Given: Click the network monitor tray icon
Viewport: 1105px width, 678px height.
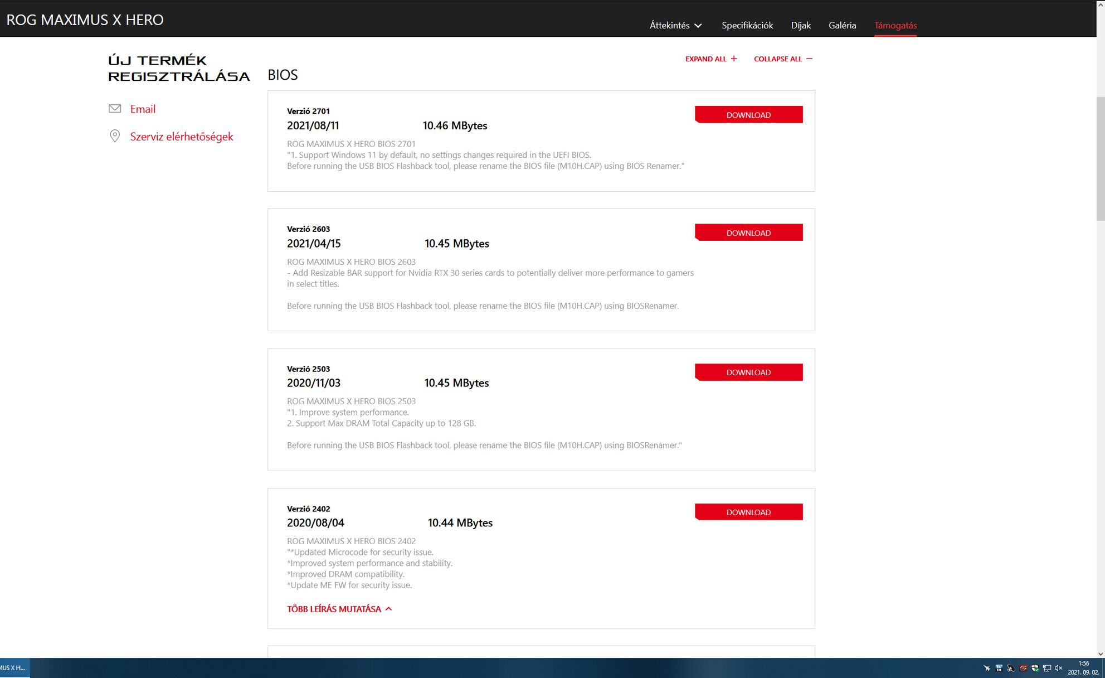Looking at the screenshot, I should point(1047,668).
